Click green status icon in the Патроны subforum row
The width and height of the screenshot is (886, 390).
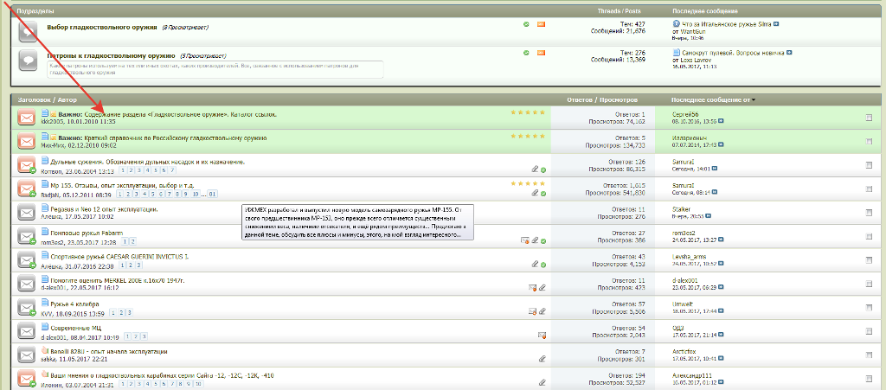click(x=527, y=53)
